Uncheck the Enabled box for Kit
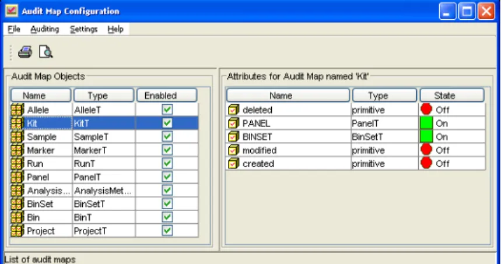 [167, 123]
